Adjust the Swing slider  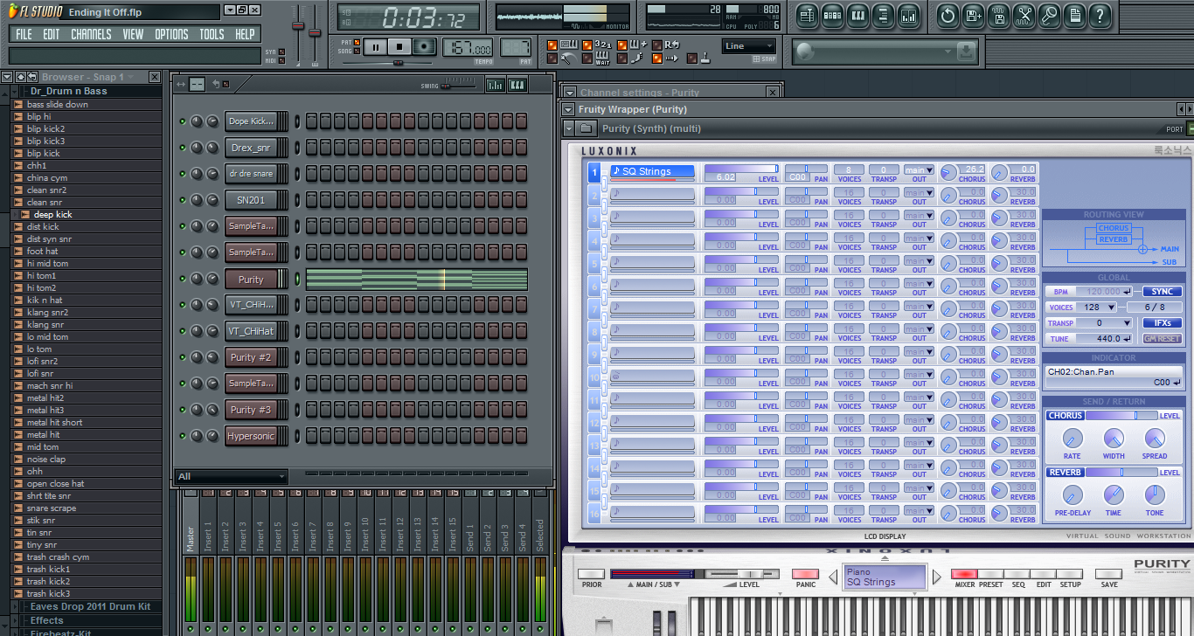[x=458, y=85]
